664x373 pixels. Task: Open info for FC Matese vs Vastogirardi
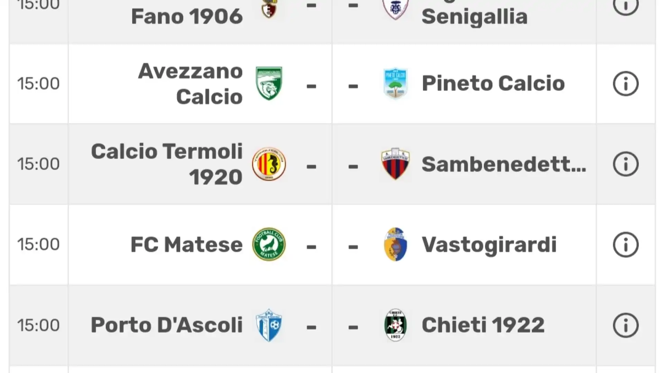626,245
